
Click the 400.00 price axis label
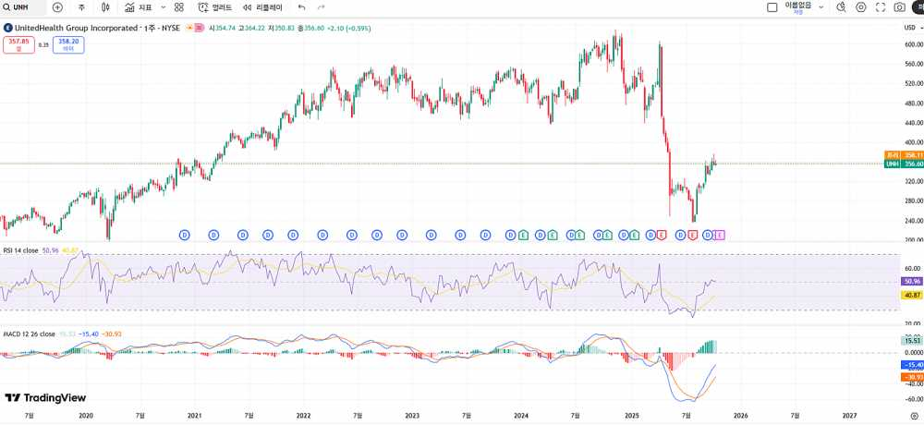point(914,142)
